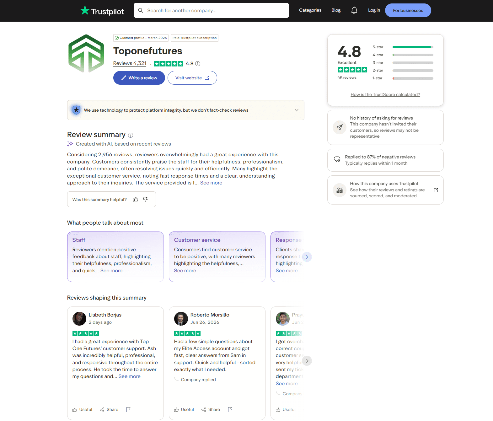Expand Lisbeth Borjas's review with See more
Viewport: 493px width, 421px height.
point(130,376)
